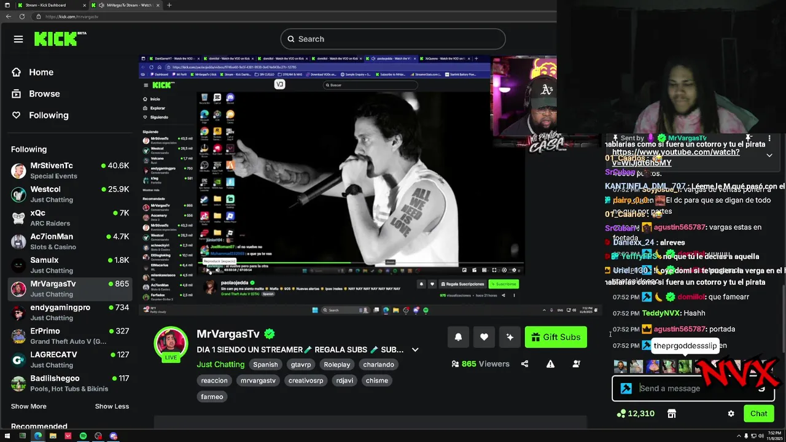
Task: Click the moderator user-tools icon
Action: tap(576, 364)
